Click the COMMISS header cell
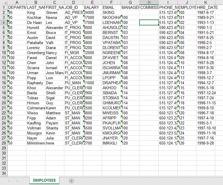The height and width of the screenshot is (185, 223). [x=149, y=7]
